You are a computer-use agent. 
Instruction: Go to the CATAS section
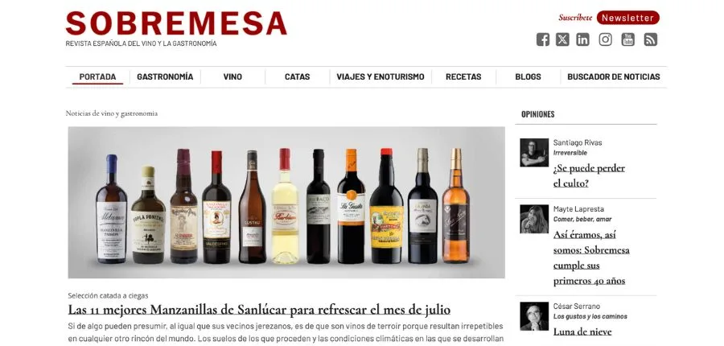click(x=298, y=76)
